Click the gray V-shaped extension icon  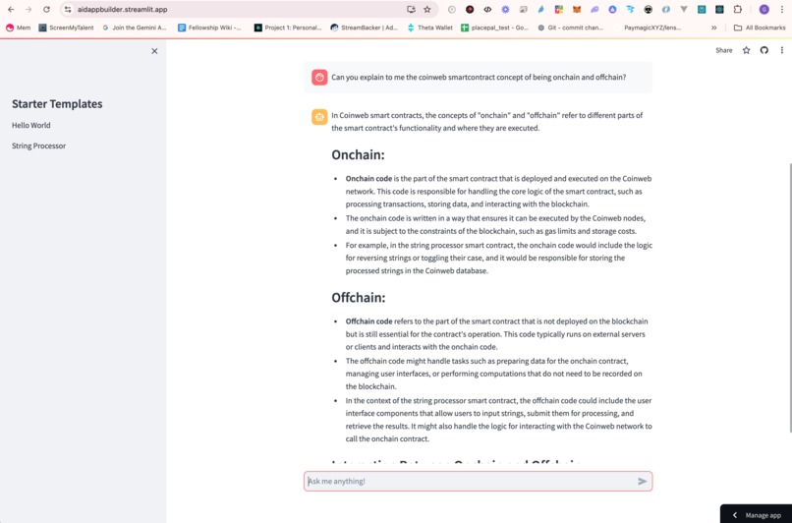(x=684, y=9)
